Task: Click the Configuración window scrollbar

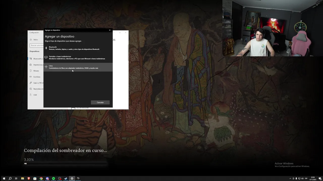Action: point(128,53)
